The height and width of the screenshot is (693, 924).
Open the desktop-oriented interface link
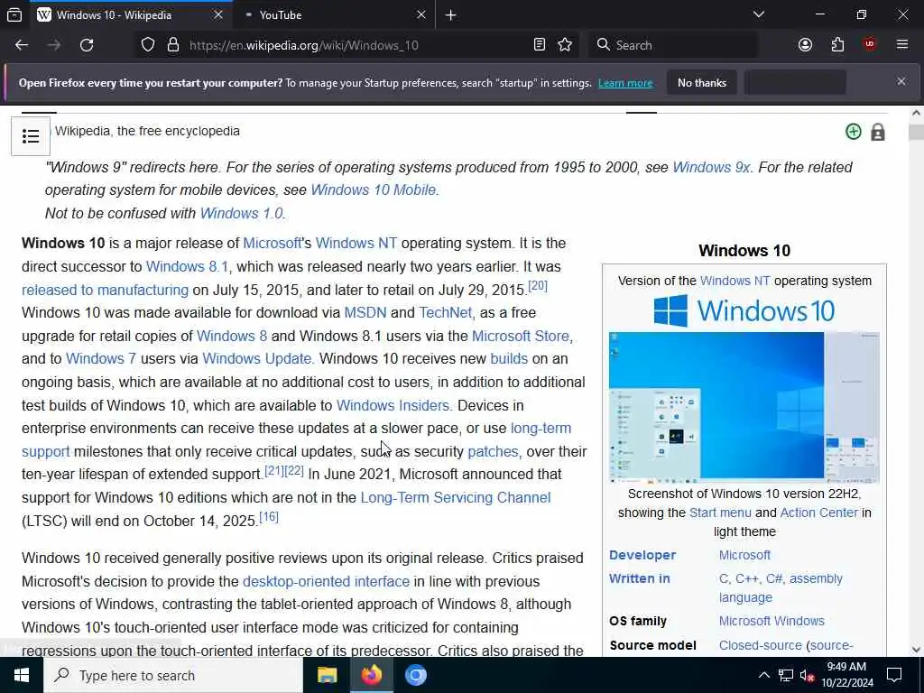click(326, 582)
